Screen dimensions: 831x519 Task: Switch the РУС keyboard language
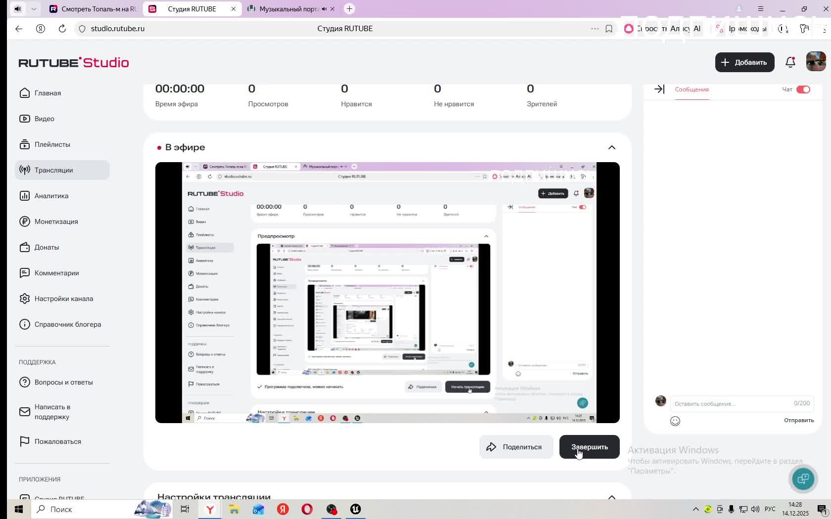[x=770, y=509]
